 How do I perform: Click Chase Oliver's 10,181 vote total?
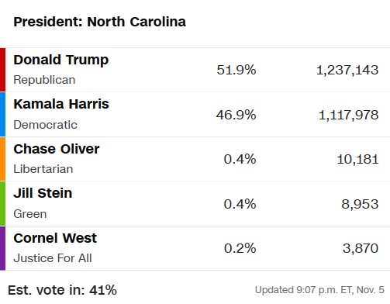pyautogui.click(x=357, y=159)
